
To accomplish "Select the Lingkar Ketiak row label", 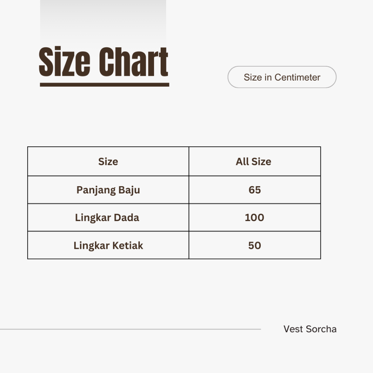I will coord(108,245).
